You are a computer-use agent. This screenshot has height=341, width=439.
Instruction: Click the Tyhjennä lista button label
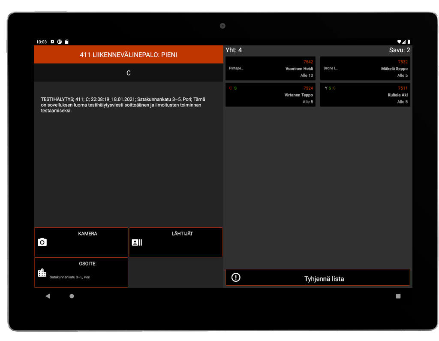tap(324, 279)
